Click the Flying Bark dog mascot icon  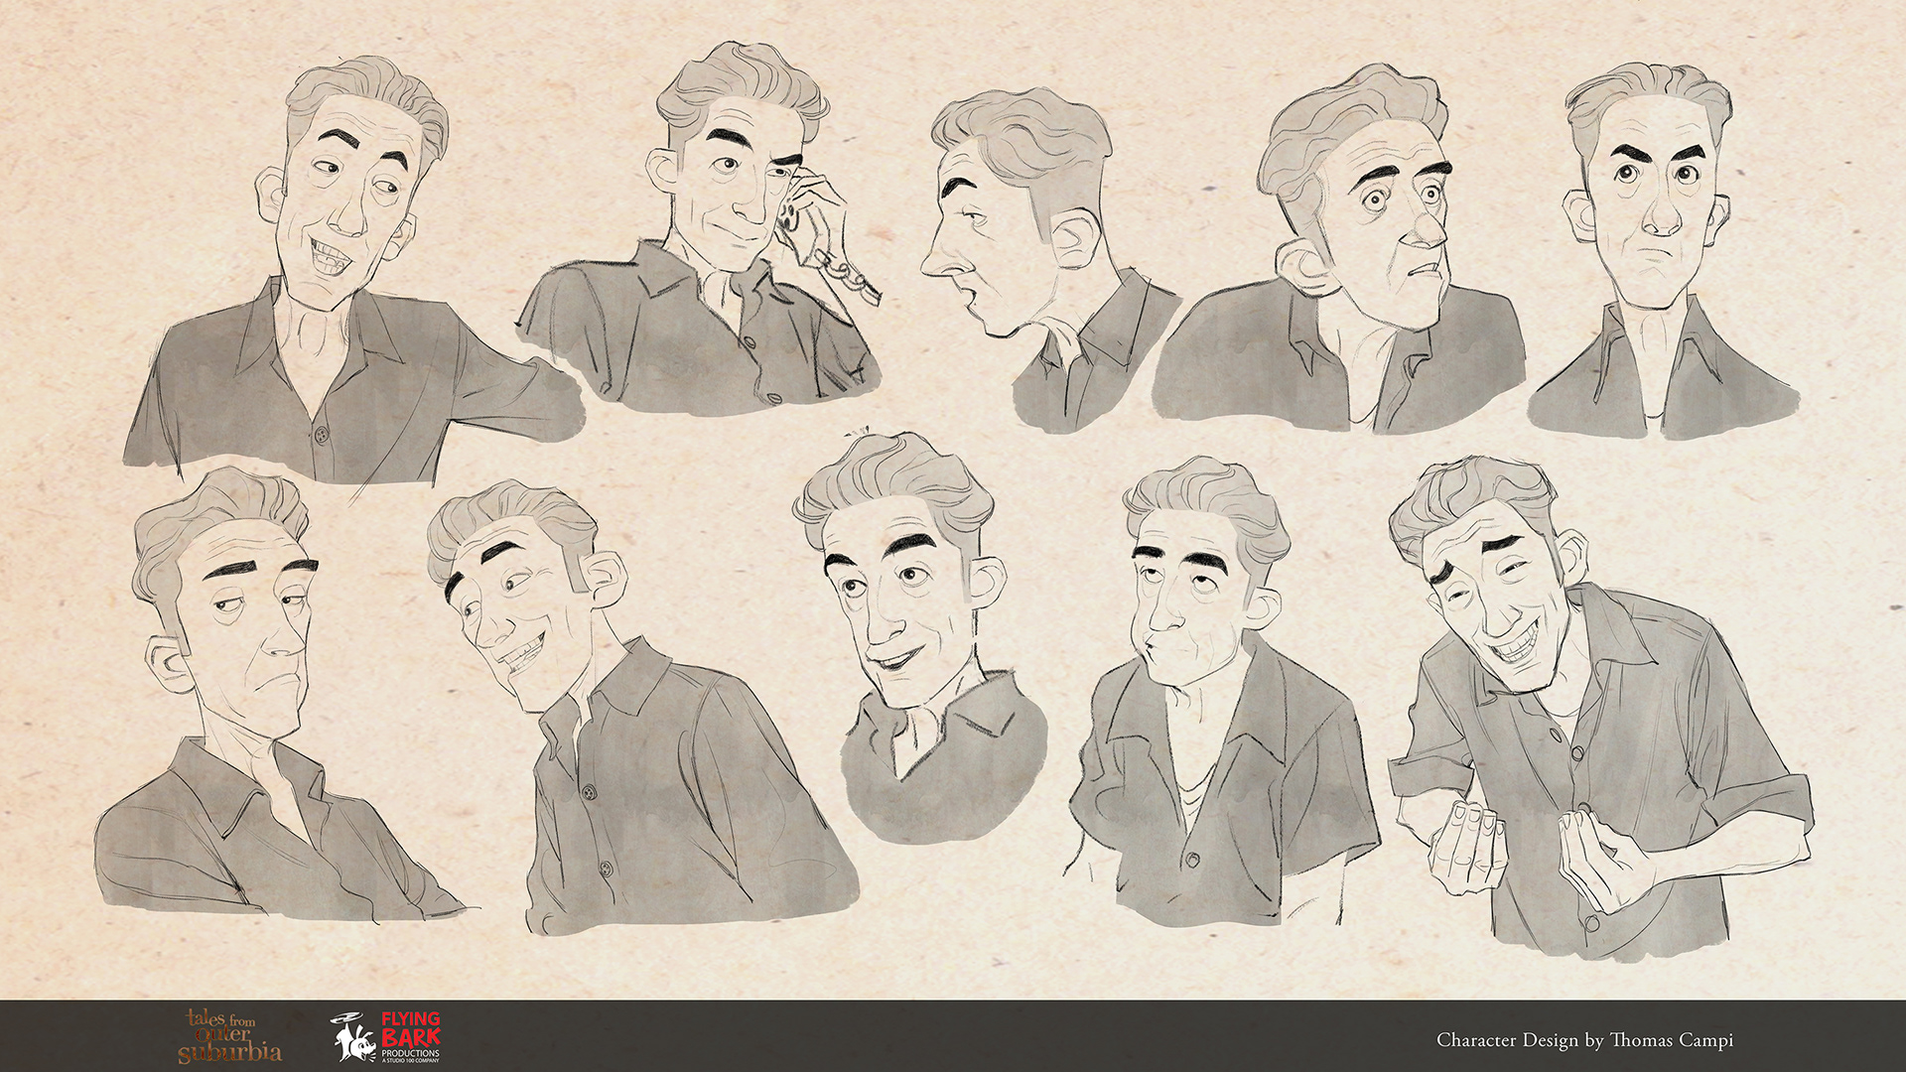coord(353,1038)
